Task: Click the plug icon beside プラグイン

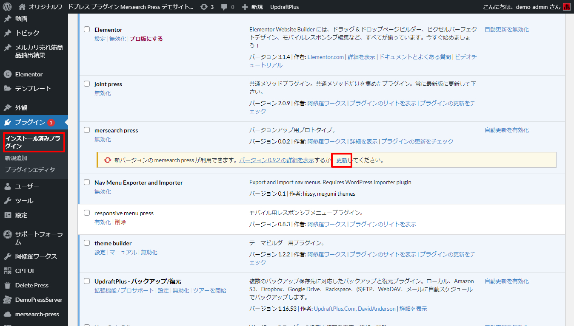Action: [7, 122]
